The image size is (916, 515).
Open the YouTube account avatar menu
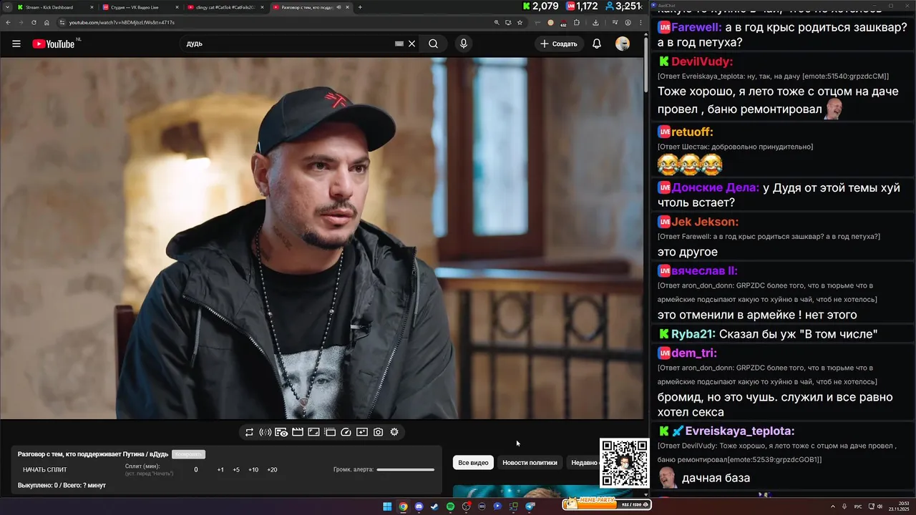click(623, 44)
